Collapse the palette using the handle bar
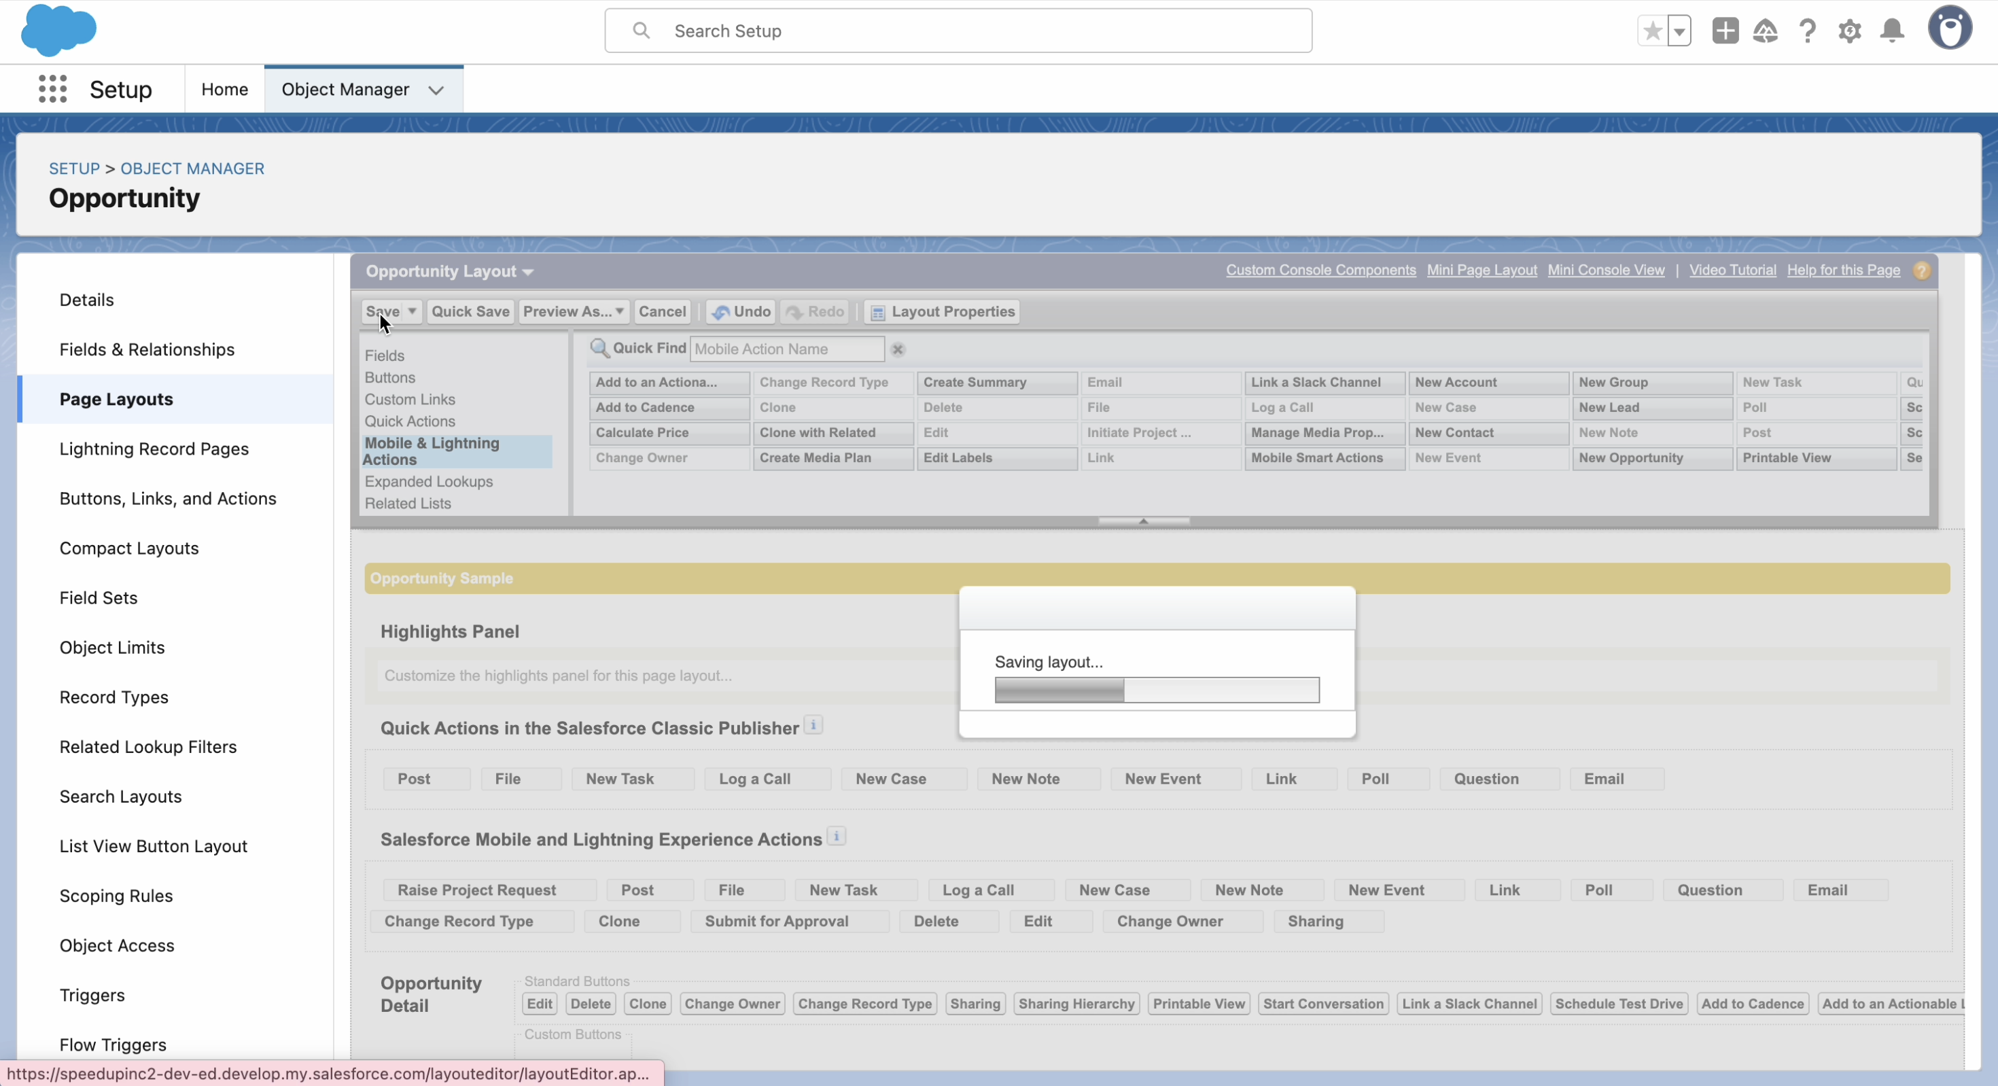1998x1086 pixels. pos(1143,521)
